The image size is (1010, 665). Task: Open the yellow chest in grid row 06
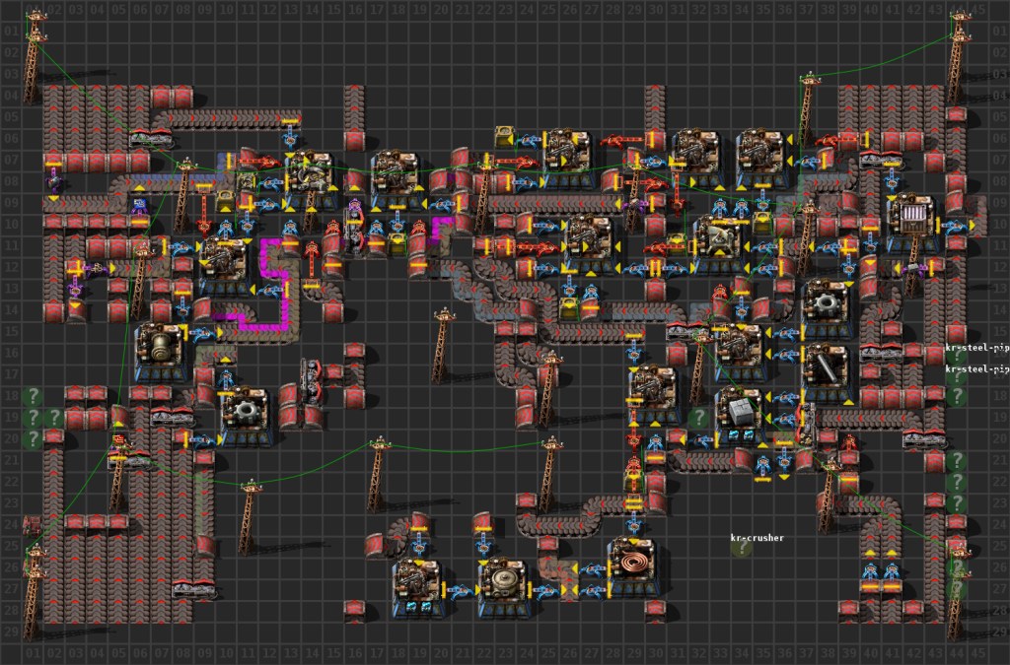[504, 138]
